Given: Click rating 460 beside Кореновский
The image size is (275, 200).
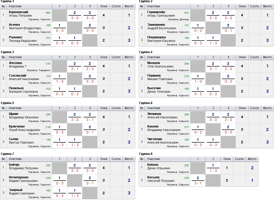Looking at the screenshot, I should pyautogui.click(x=48, y=13).
